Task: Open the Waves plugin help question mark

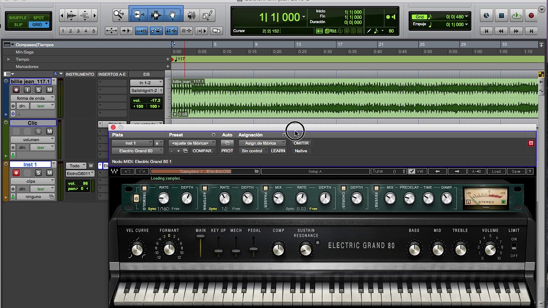Action: click(x=530, y=172)
